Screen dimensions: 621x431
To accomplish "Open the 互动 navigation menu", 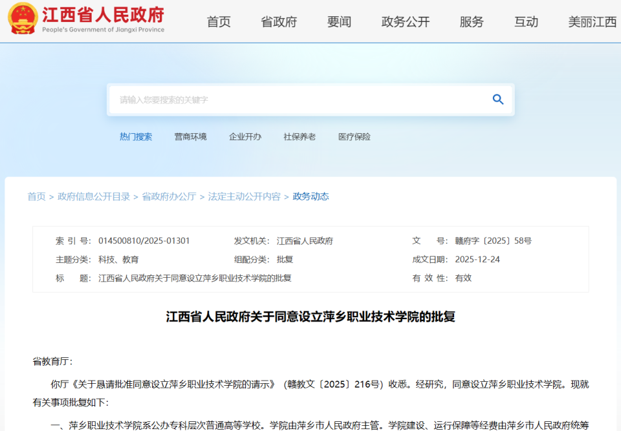I will (526, 21).
